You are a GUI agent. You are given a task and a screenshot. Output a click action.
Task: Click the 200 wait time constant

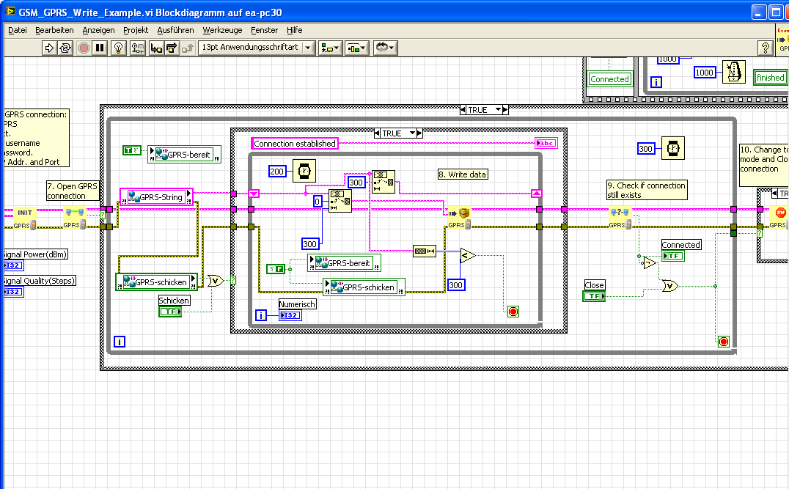pos(279,171)
